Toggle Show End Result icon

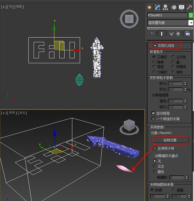[161, 34]
